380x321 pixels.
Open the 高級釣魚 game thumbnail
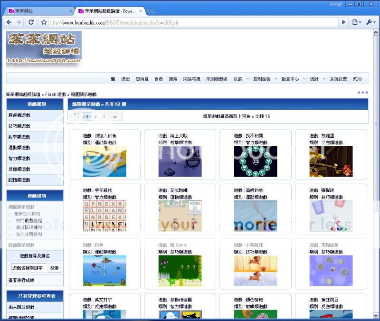pos(256,216)
